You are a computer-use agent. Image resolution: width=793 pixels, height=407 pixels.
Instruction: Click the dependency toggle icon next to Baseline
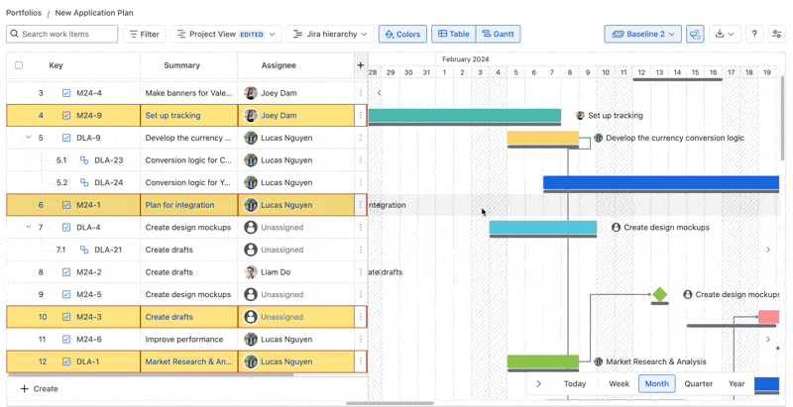(695, 34)
